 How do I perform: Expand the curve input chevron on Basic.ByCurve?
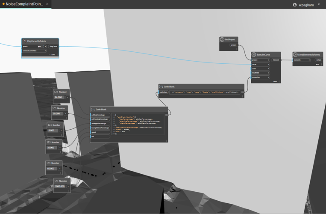269,65
